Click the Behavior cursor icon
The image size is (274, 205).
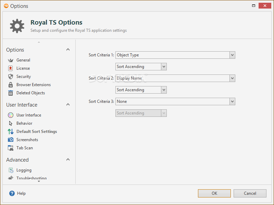click(11, 123)
